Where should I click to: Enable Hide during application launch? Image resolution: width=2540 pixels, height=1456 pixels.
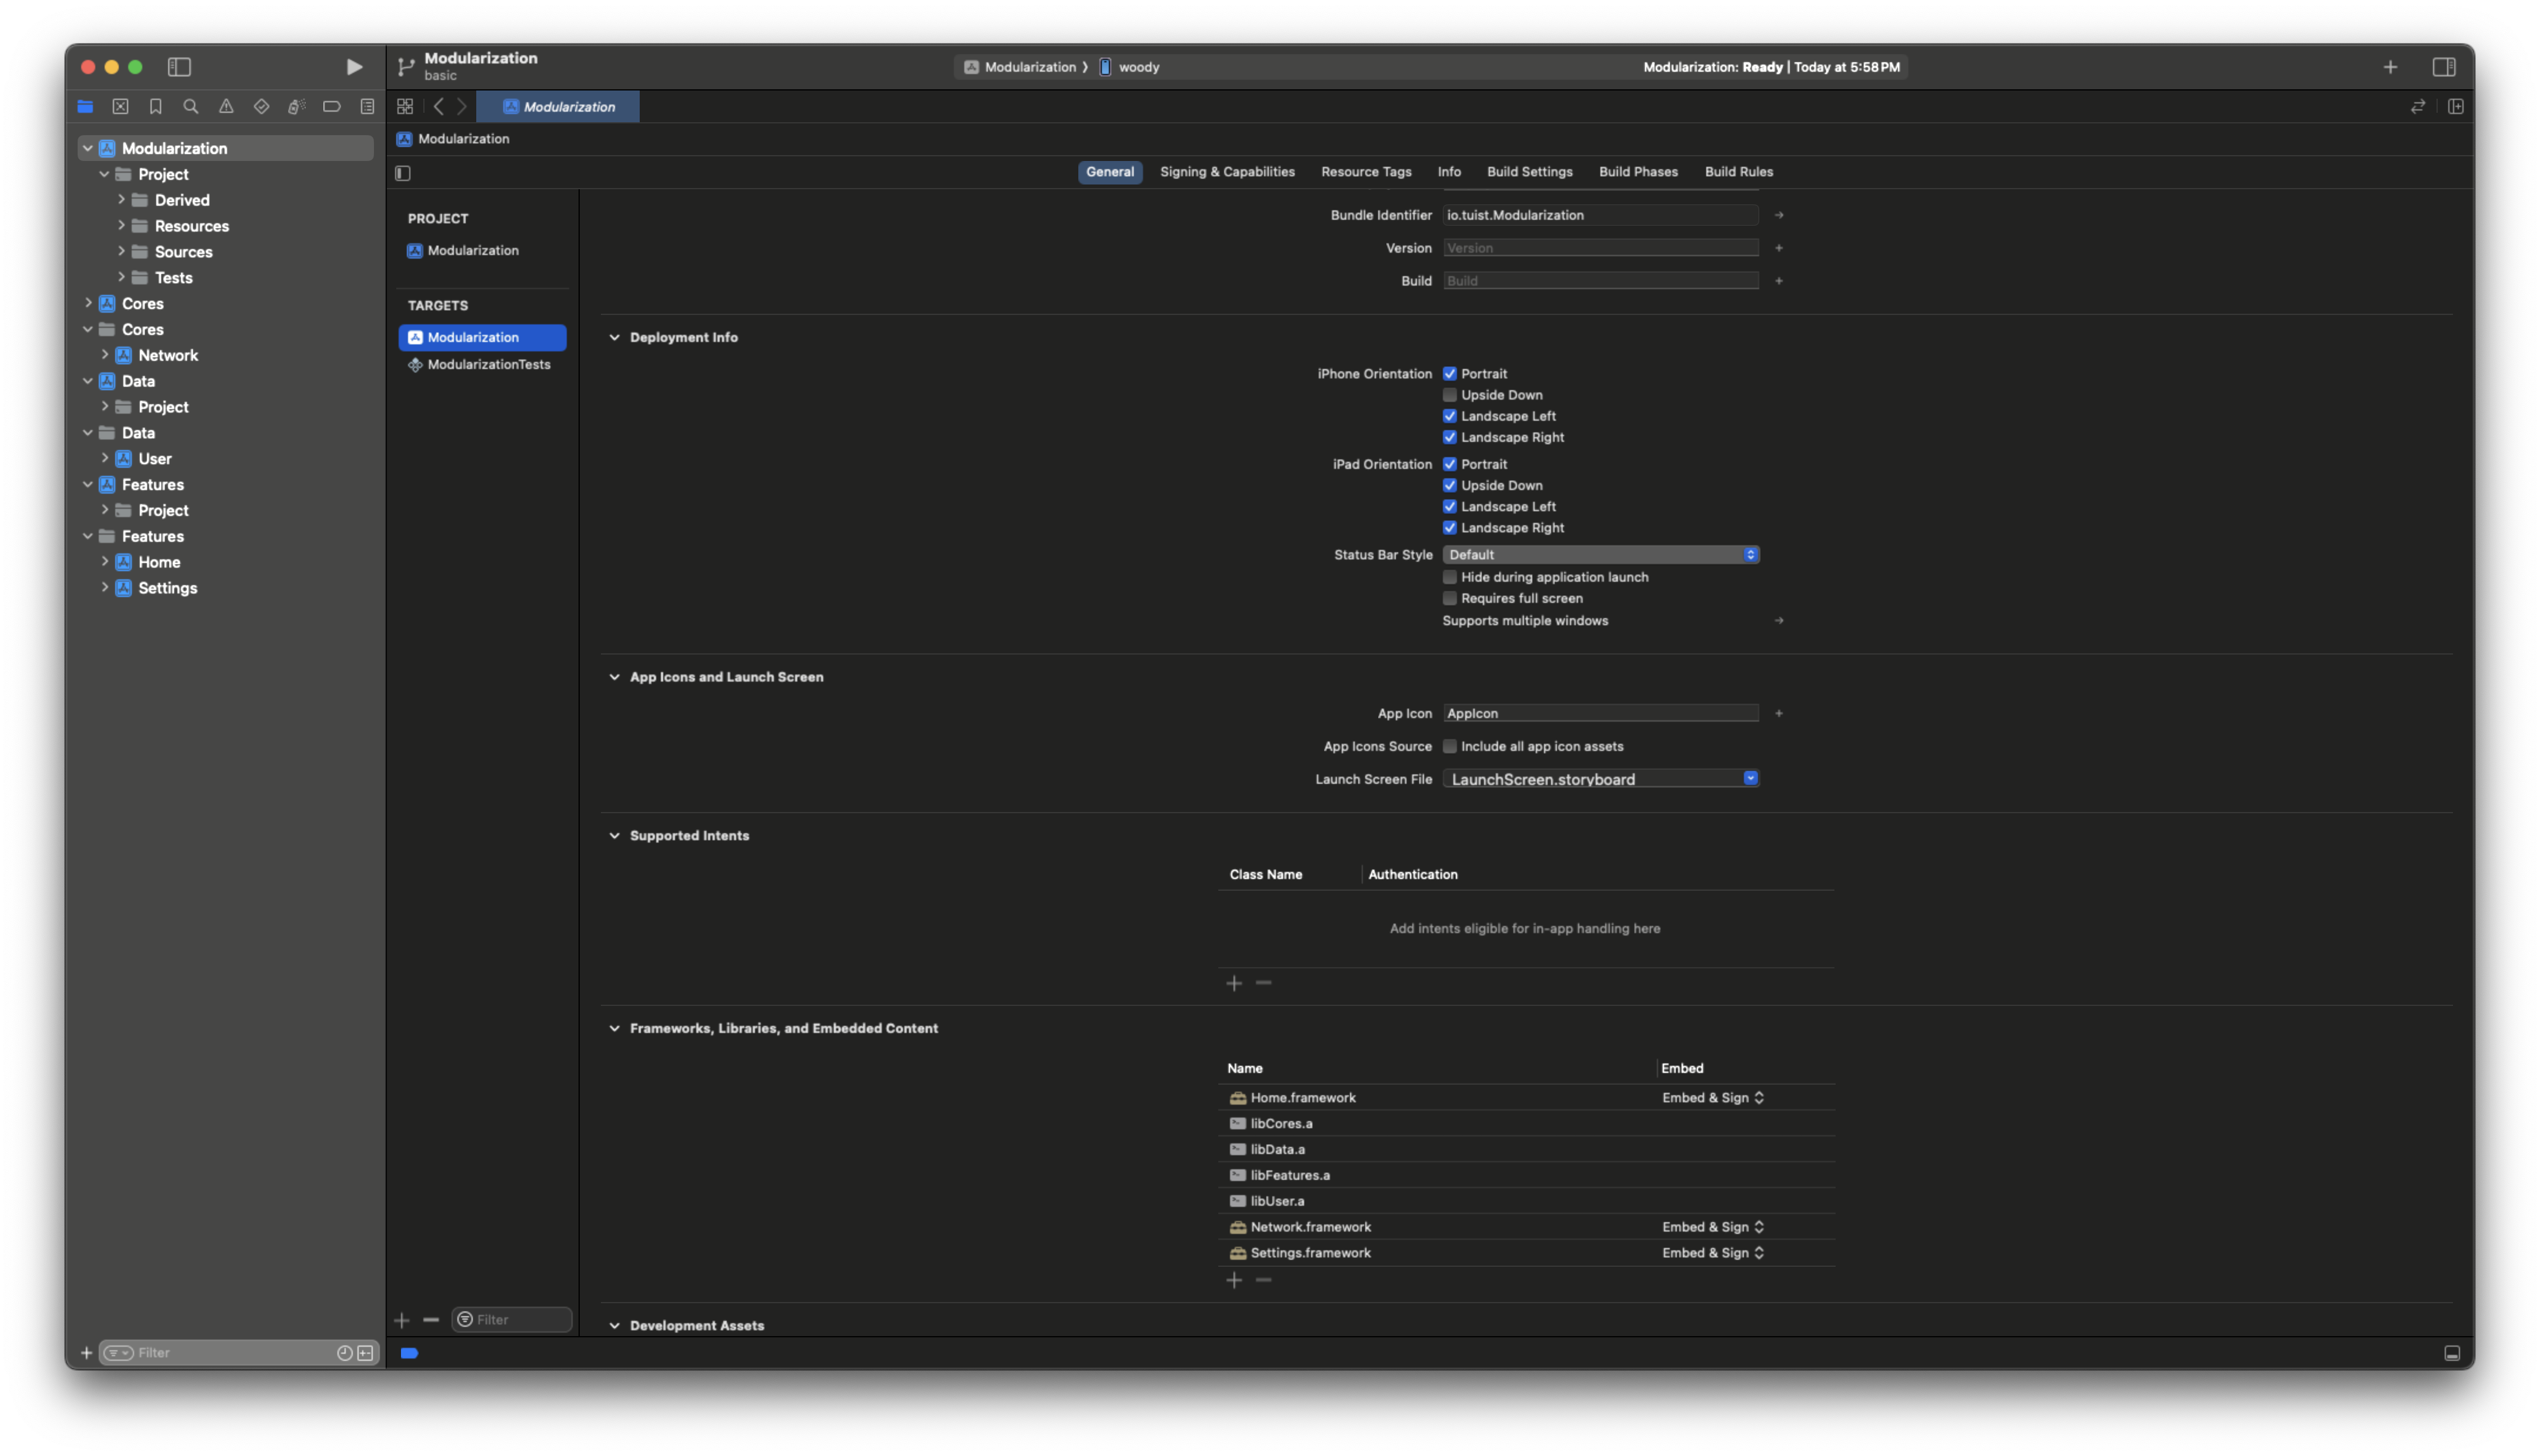tap(1449, 577)
